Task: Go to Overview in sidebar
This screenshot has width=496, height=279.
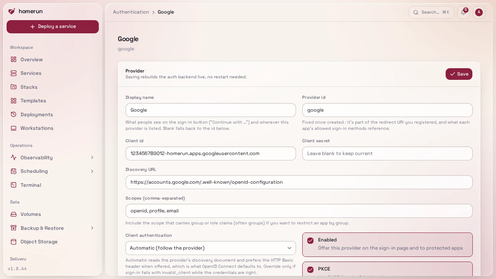Action: (x=53, y=59)
